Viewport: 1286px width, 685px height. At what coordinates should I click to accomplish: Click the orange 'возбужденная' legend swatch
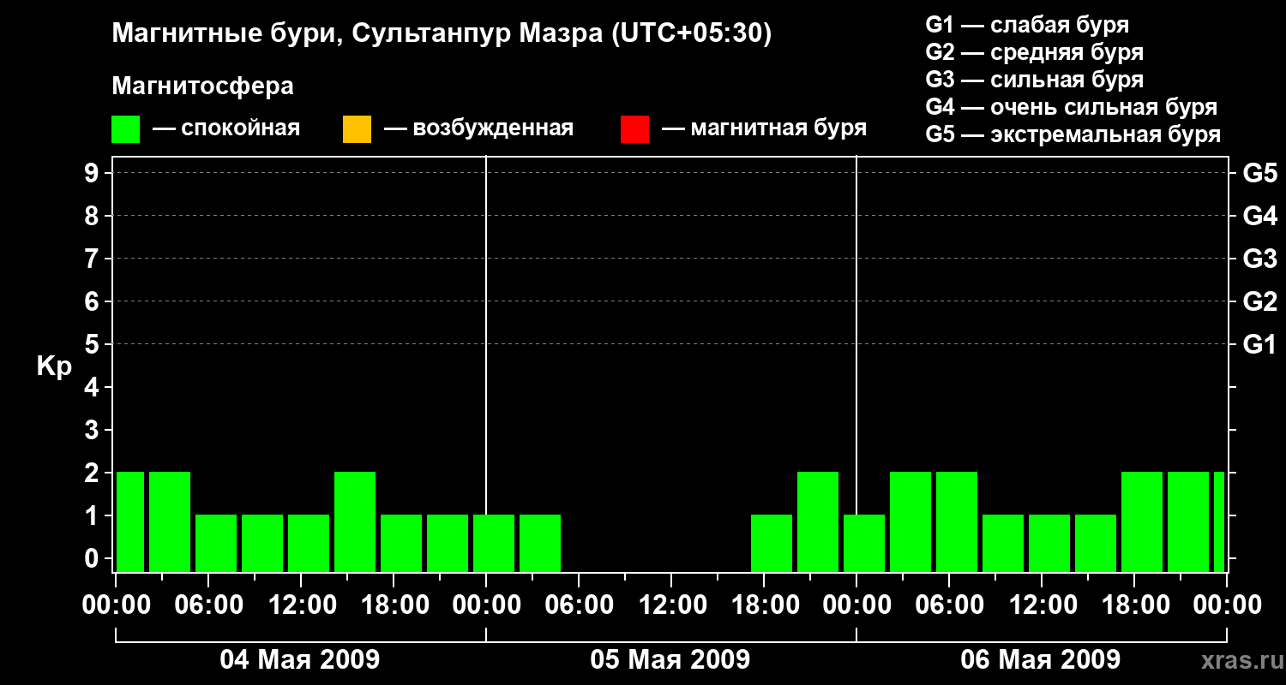[x=357, y=129]
